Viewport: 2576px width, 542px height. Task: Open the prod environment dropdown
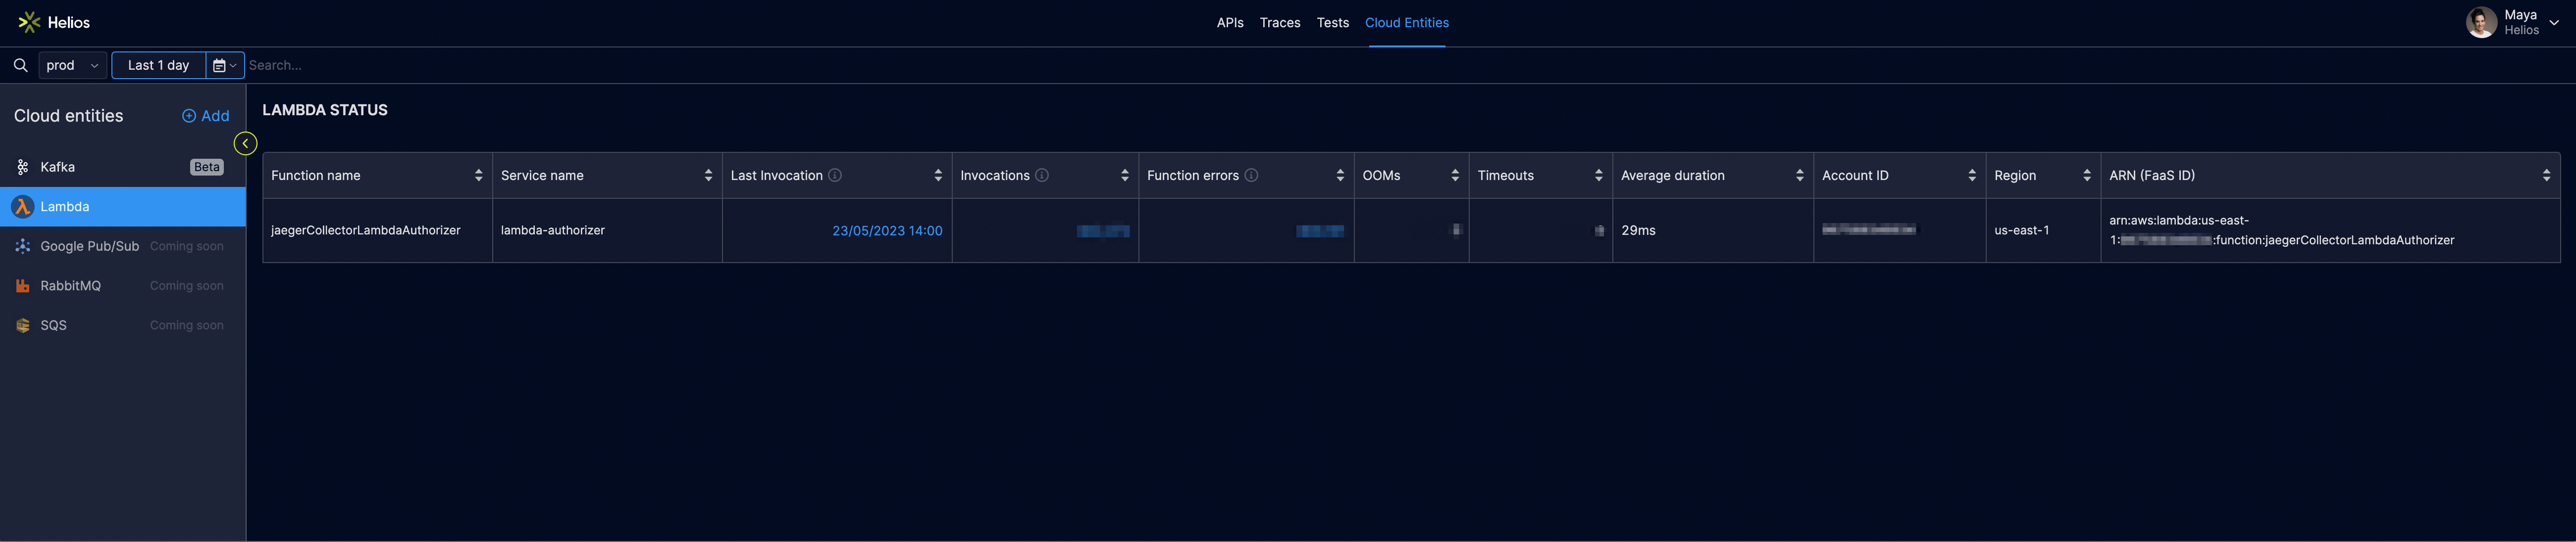click(x=72, y=65)
